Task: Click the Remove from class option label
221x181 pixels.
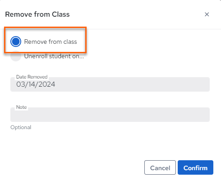Action: pos(51,42)
